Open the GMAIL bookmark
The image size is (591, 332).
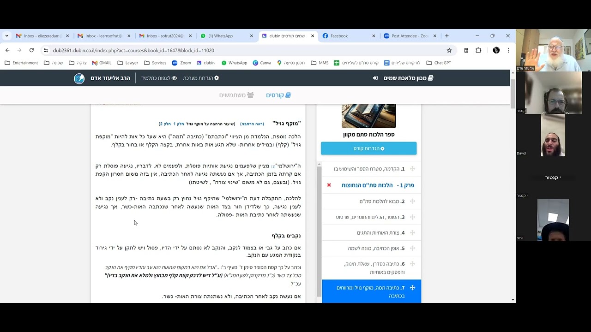(102, 63)
